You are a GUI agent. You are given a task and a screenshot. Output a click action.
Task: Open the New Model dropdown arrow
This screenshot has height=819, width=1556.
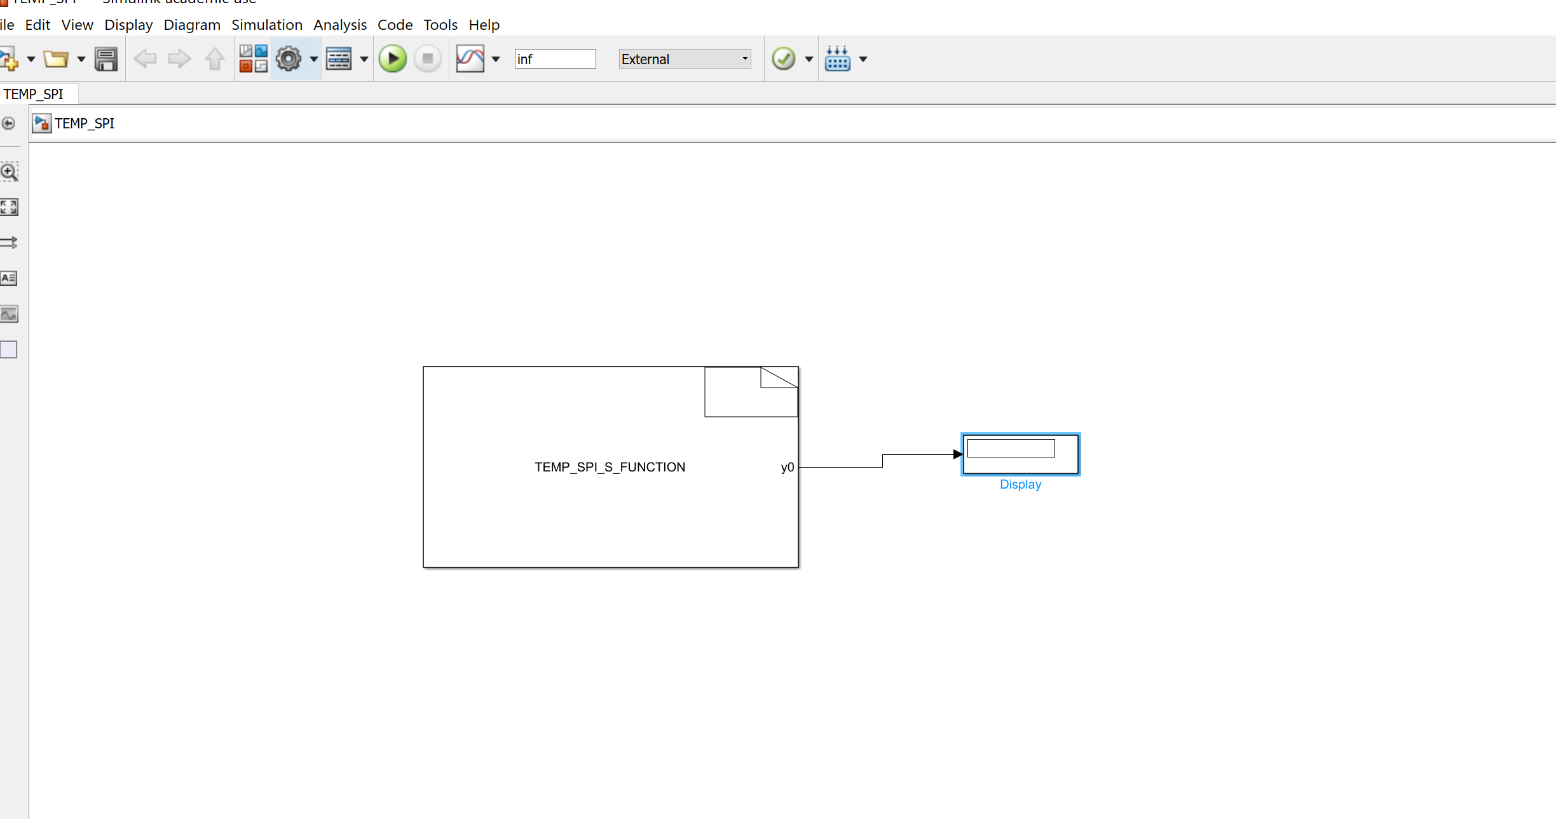point(31,59)
